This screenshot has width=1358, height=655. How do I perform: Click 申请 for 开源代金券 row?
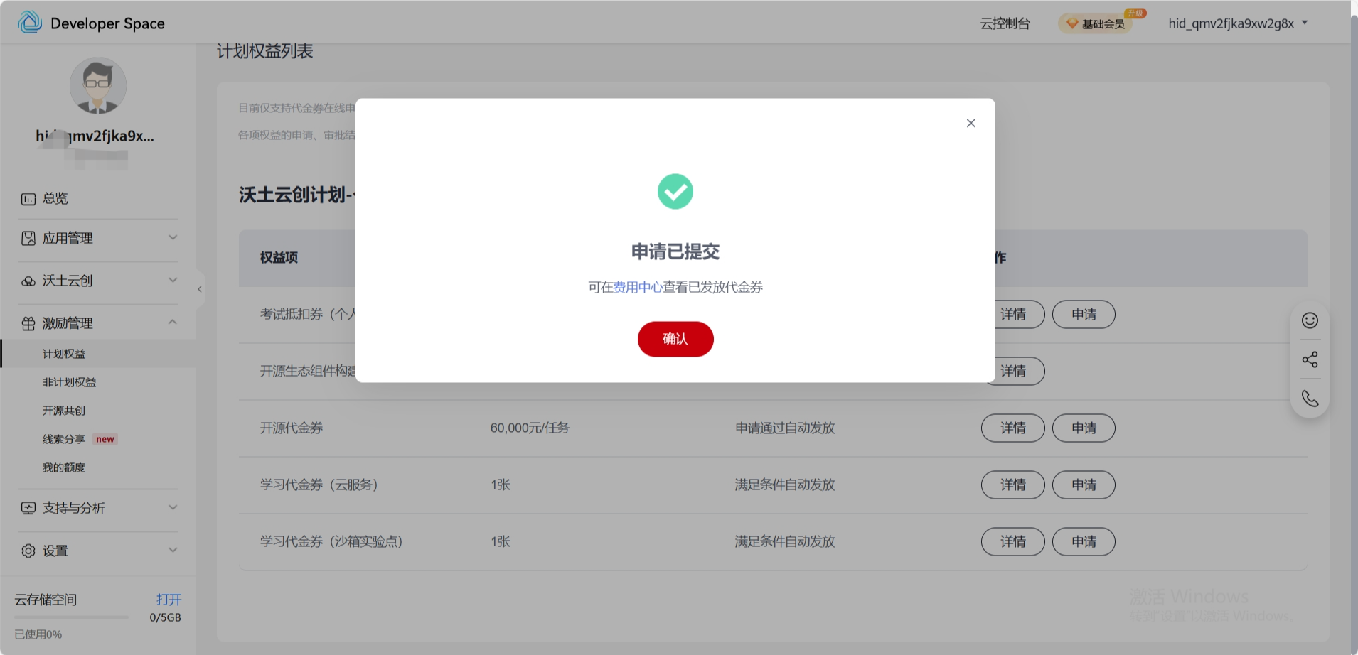click(x=1083, y=428)
